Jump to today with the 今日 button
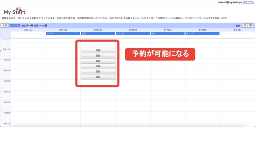 pyautogui.click(x=5, y=25)
